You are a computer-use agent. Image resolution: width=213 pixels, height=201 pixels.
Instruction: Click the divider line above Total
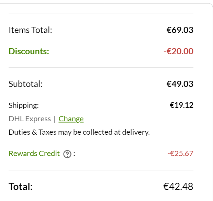coord(101,170)
